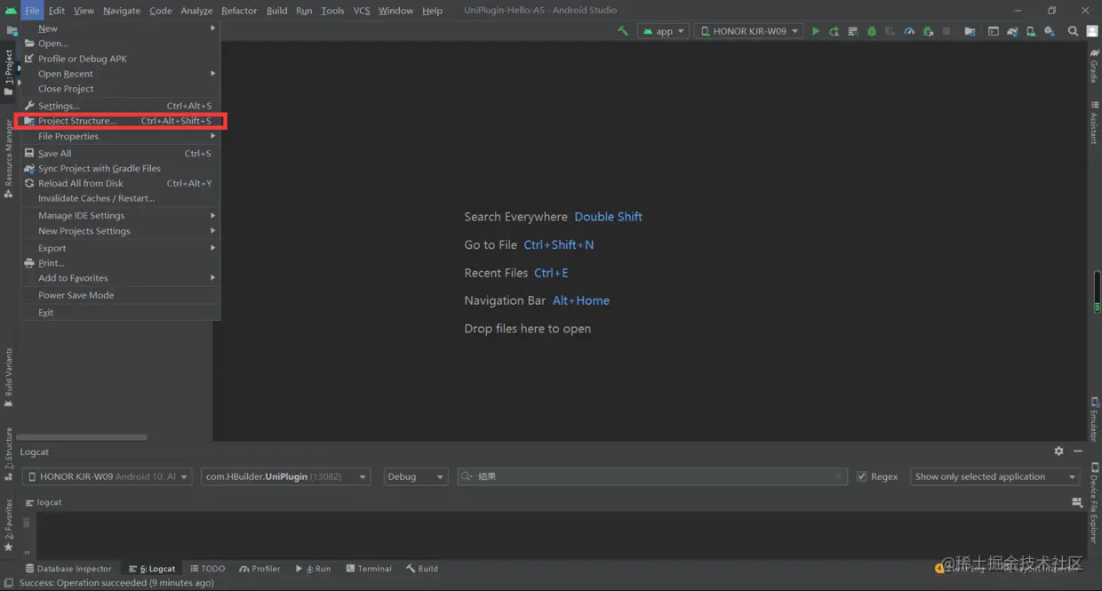Click the Apply Code Changes icon
1102x591 pixels.
click(x=852, y=31)
